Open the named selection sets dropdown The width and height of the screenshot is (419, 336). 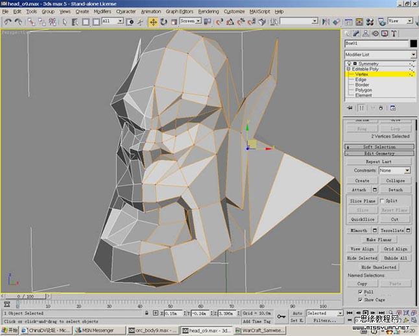pos(299,21)
